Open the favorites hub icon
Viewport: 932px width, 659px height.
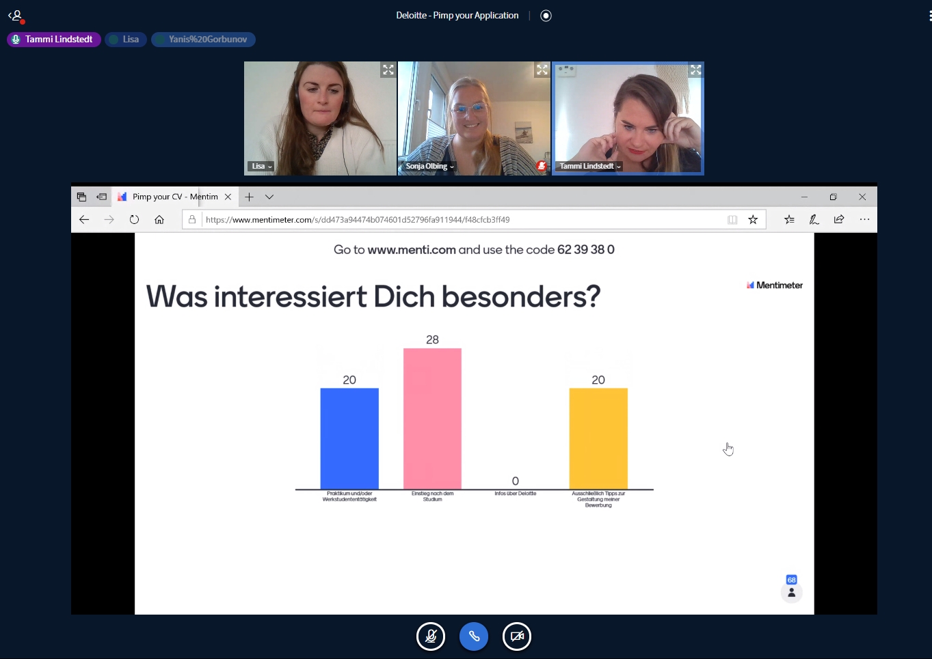789,219
